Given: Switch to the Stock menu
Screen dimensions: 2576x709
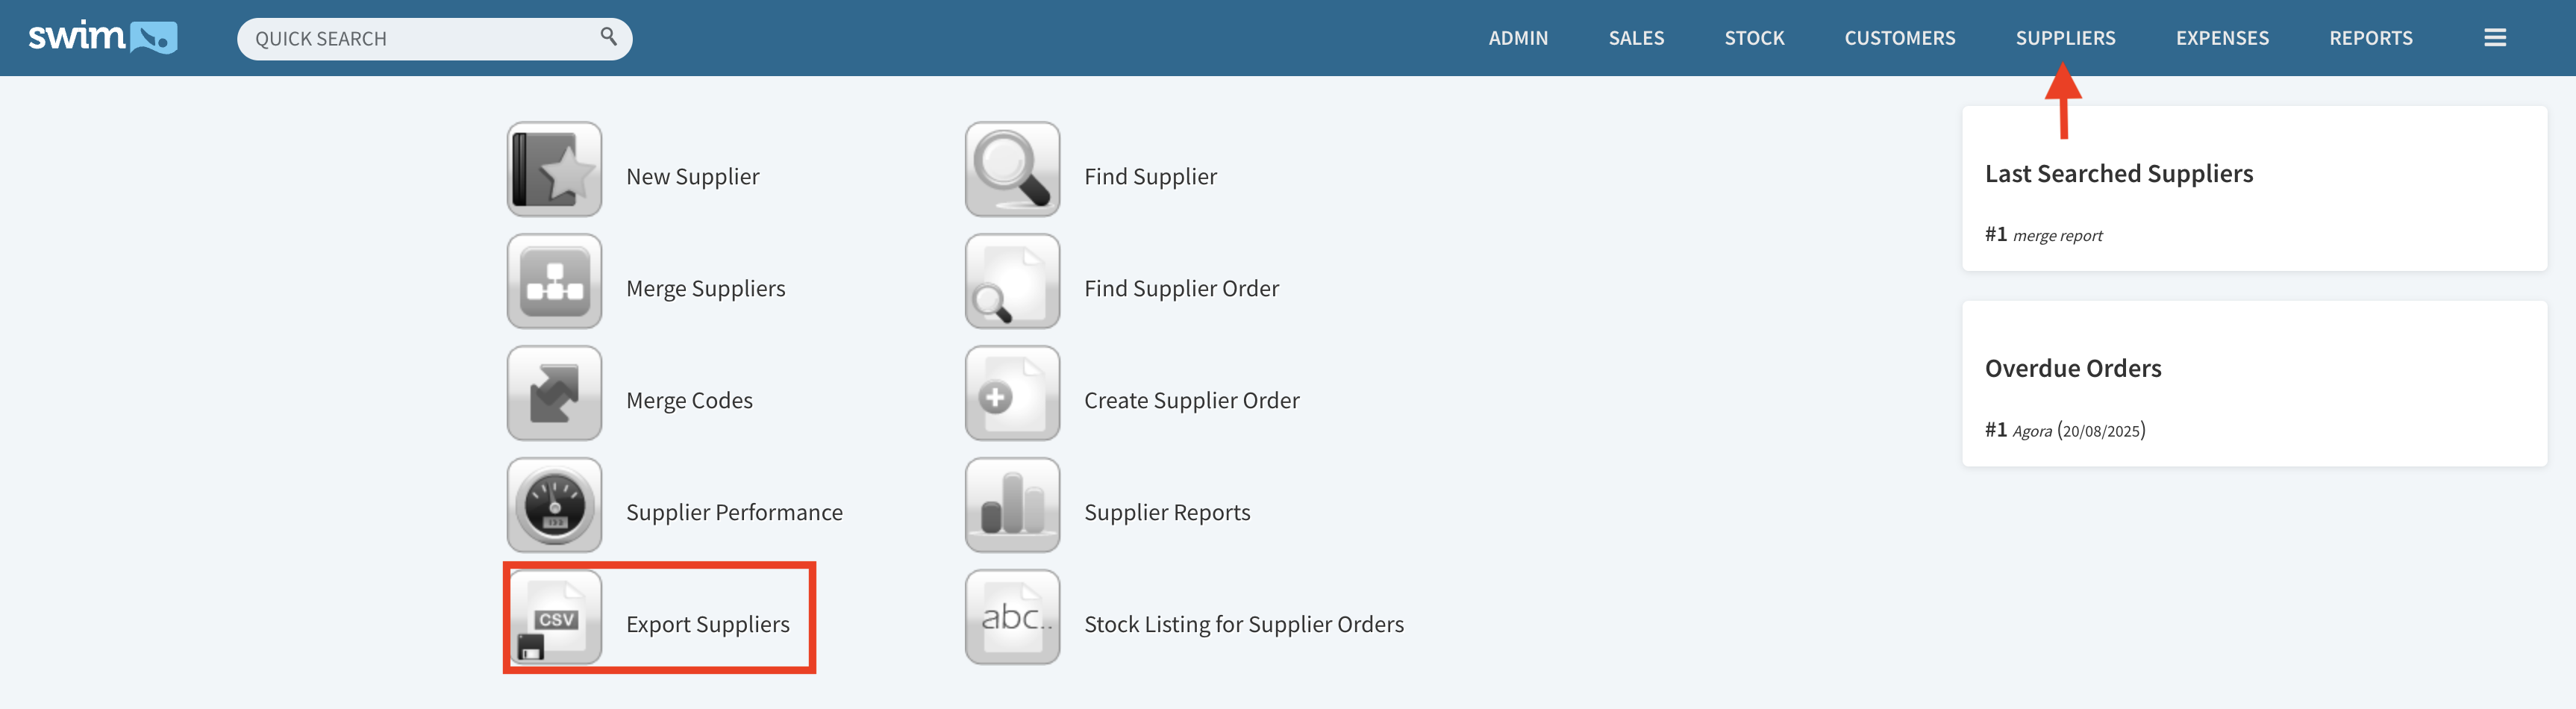Looking at the screenshot, I should pyautogui.click(x=1753, y=38).
